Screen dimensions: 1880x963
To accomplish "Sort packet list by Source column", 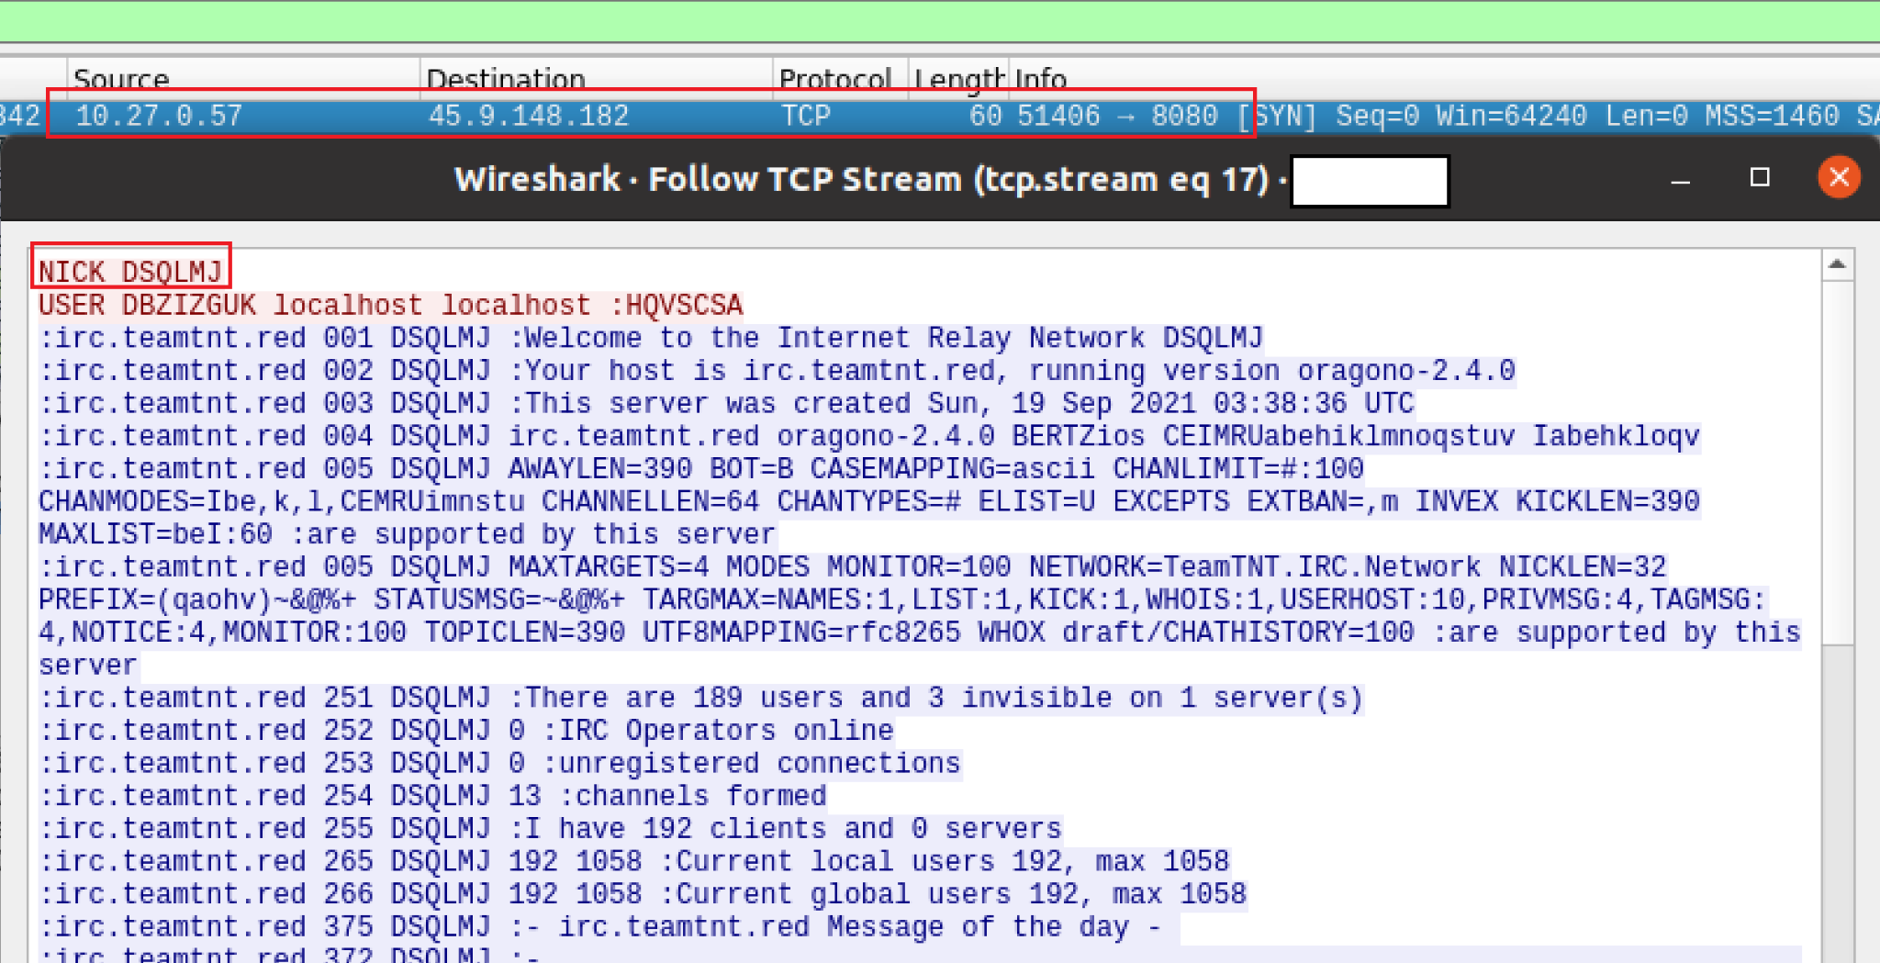I will (x=243, y=79).
